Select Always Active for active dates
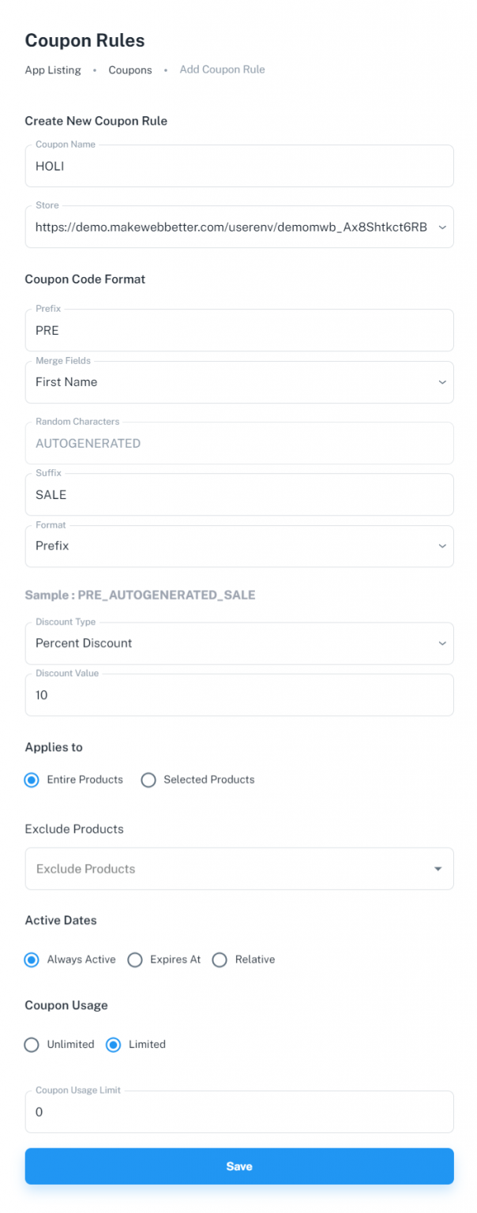Viewport: 477px width, 1213px height. point(32,960)
